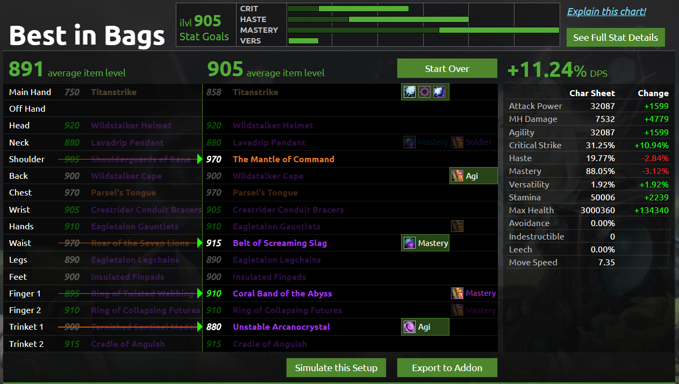This screenshot has width=679, height=384.
Task: Select The Mantle of Command item
Action: (283, 159)
